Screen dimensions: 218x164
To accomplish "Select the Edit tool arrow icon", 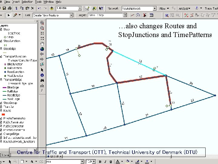I will 8,15.
